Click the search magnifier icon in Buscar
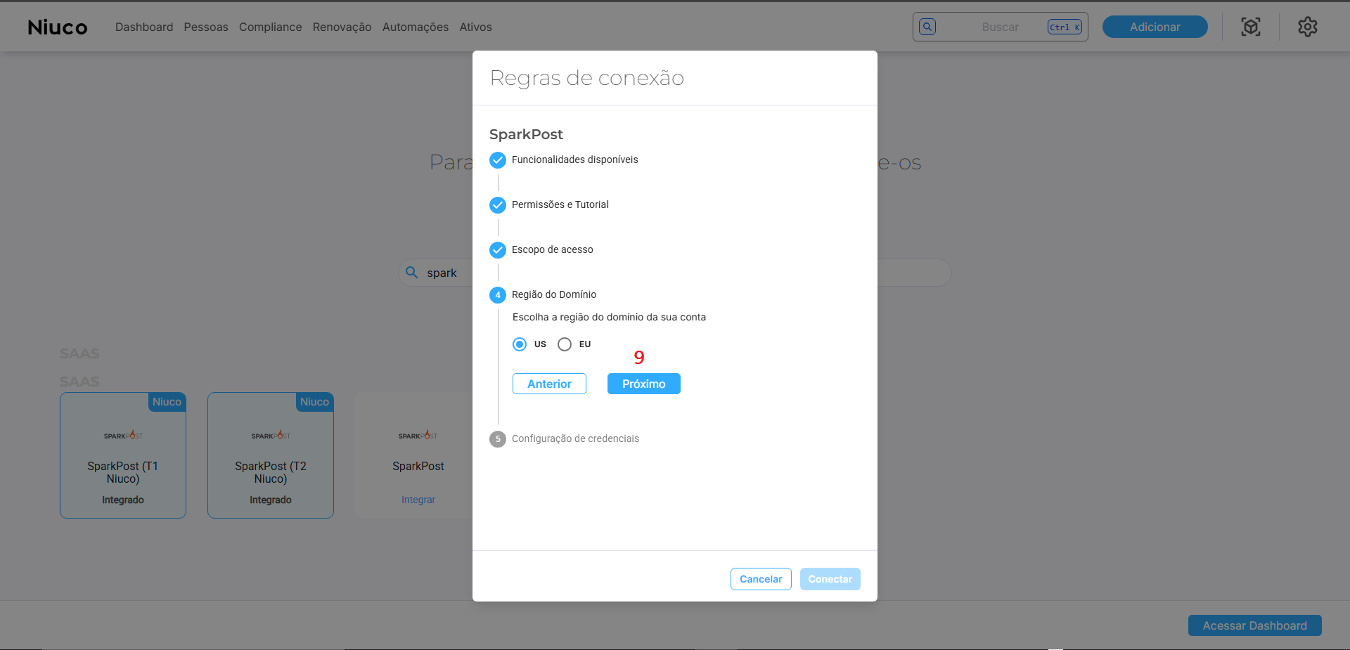This screenshot has width=1350, height=650. click(927, 27)
